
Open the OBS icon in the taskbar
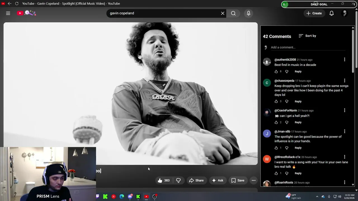click(155, 197)
